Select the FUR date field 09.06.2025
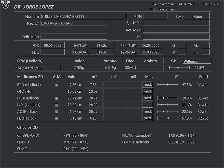The width and height of the screenshot is (224, 168). (x=52, y=46)
